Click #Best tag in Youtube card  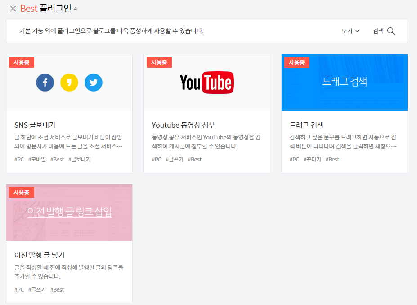pos(195,159)
